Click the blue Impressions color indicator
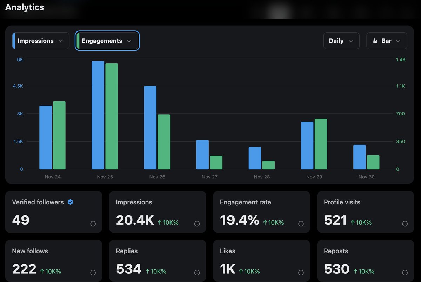This screenshot has height=282, width=421. click(14, 41)
